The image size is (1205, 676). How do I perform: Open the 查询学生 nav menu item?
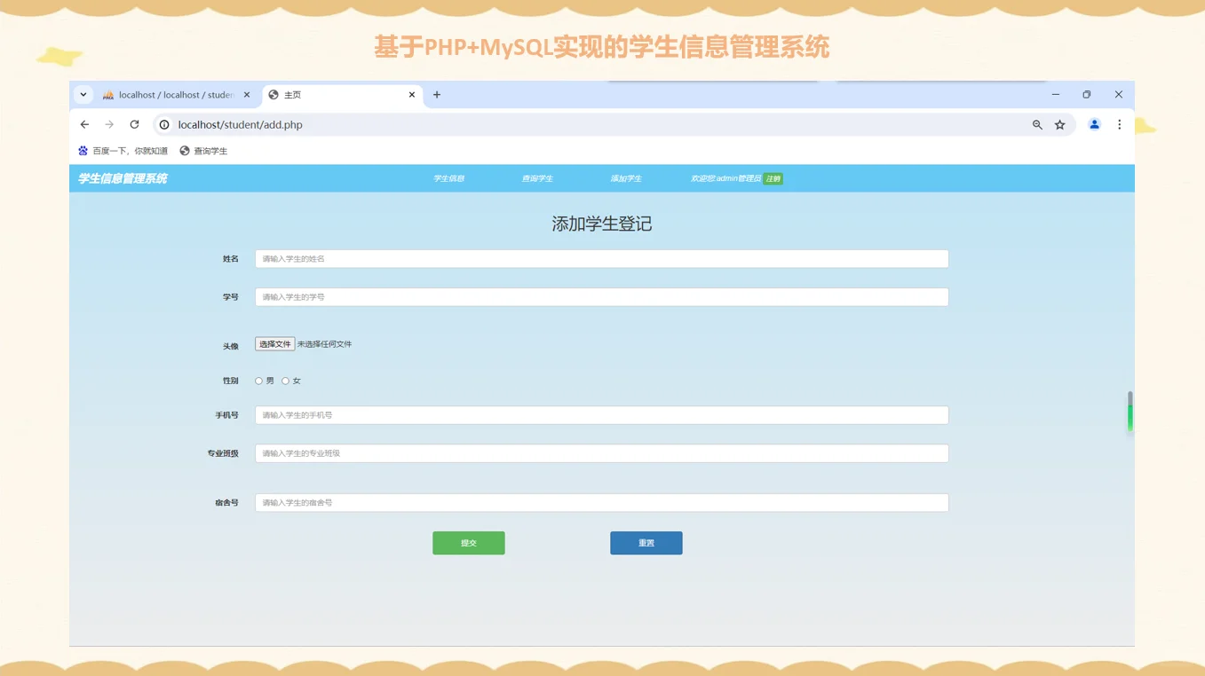537,178
